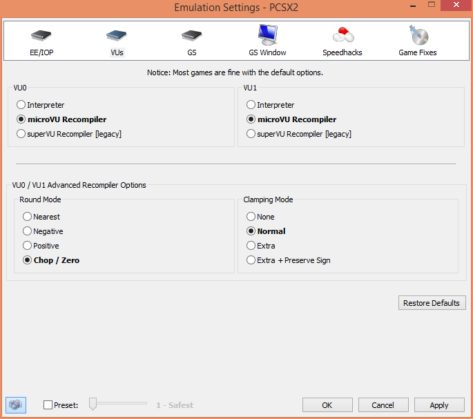This screenshot has height=419, width=473.
Task: Set Round Mode to Nearest
Action: pyautogui.click(x=28, y=217)
